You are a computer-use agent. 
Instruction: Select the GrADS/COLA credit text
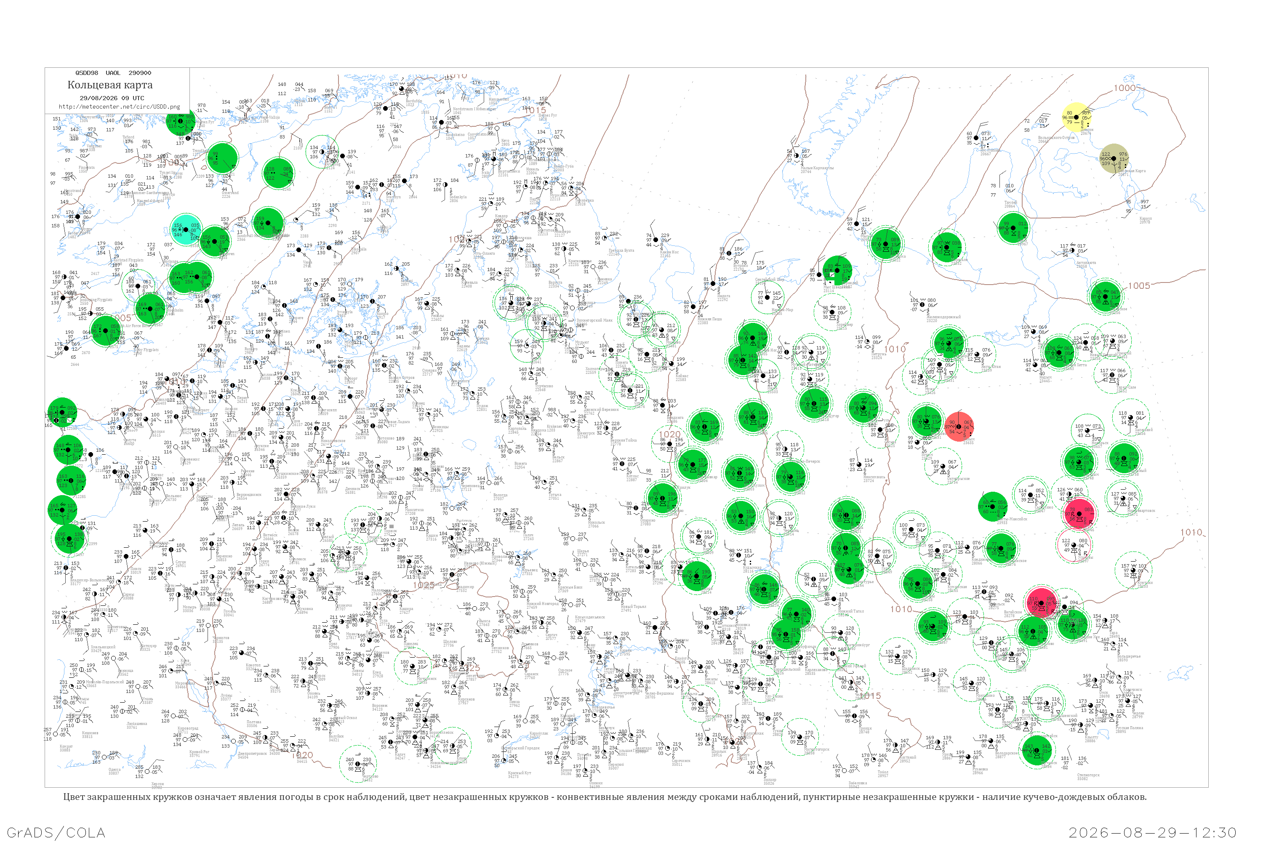click(56, 833)
